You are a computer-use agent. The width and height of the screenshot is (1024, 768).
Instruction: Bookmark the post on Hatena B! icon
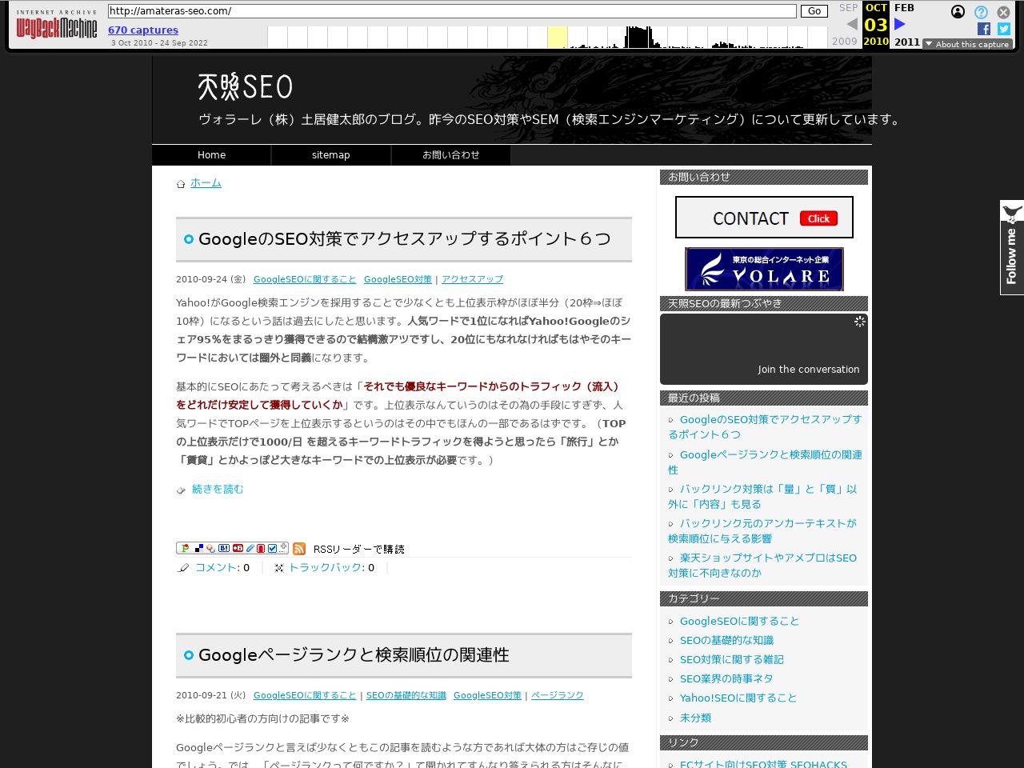click(224, 548)
